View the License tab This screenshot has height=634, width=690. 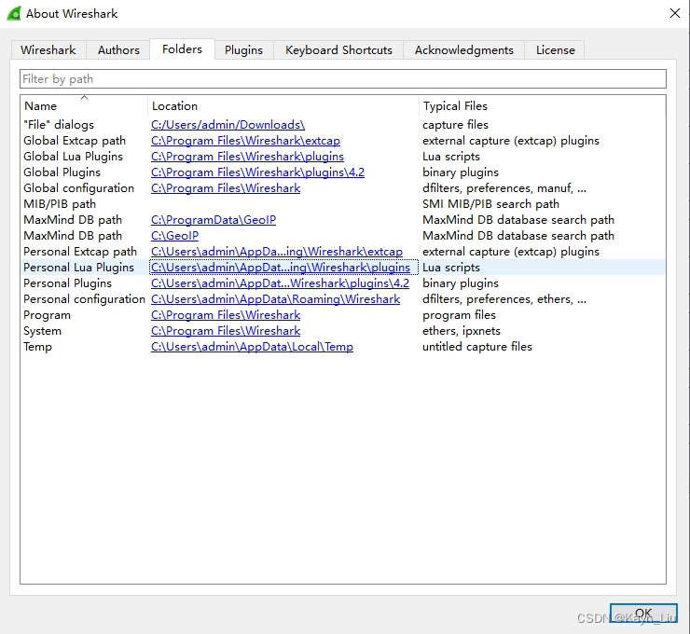pos(556,49)
